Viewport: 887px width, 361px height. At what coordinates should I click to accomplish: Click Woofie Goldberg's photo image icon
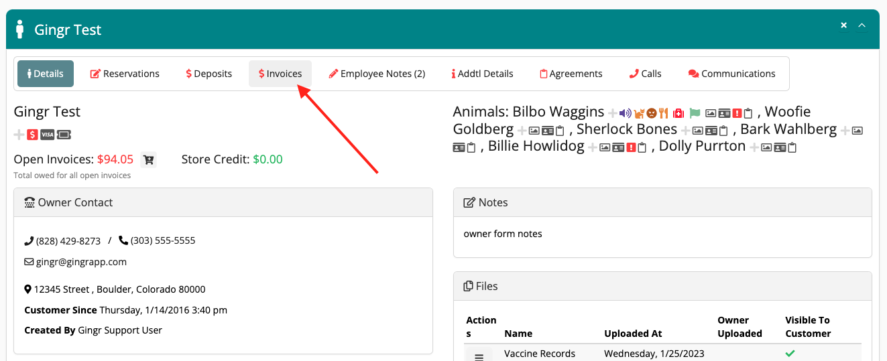(534, 131)
